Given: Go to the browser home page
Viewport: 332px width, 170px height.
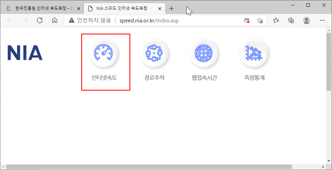Looking at the screenshot, I should pyautogui.click(x=55, y=20).
